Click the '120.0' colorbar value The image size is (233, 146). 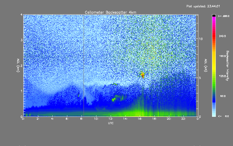[223, 76]
